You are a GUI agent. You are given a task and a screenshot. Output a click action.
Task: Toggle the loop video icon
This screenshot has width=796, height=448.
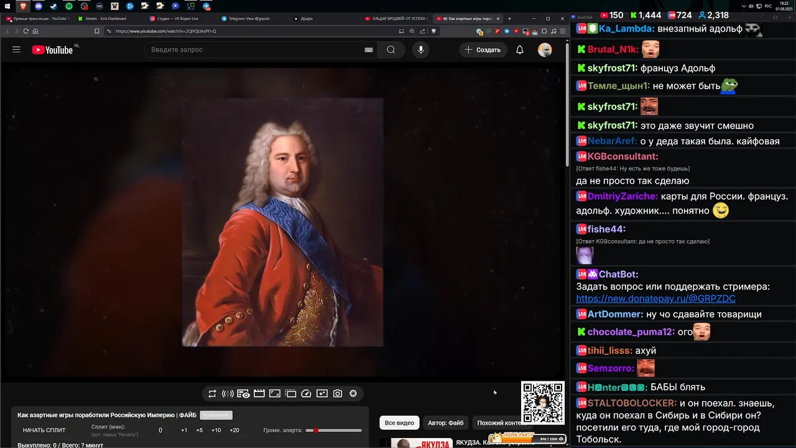click(x=212, y=393)
